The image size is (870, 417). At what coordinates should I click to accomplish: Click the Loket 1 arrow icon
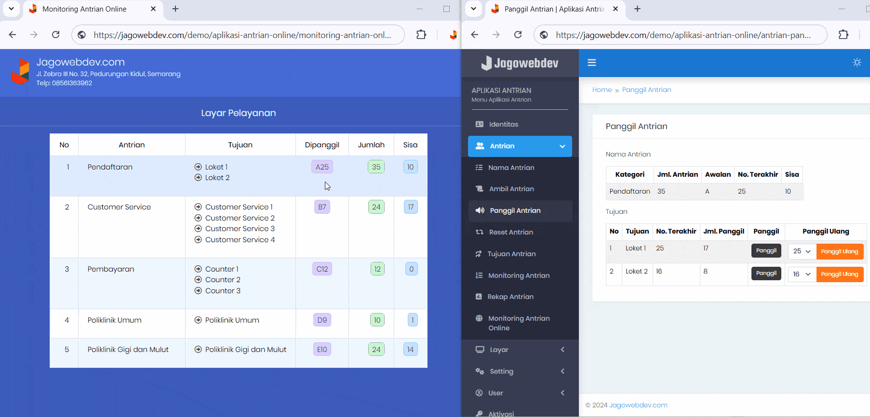(198, 167)
